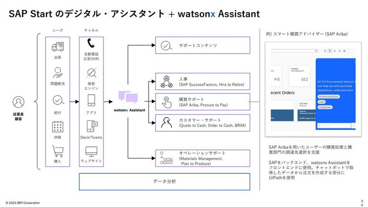This screenshot has height=208, width=368.
Task: Click the search engine magnifier icon
Action: [91, 73]
